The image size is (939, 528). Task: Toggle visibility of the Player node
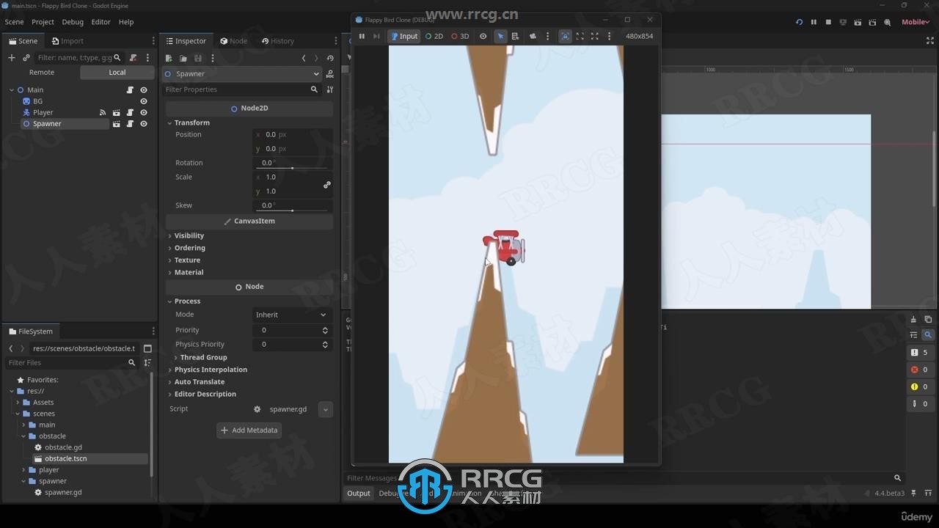[144, 112]
